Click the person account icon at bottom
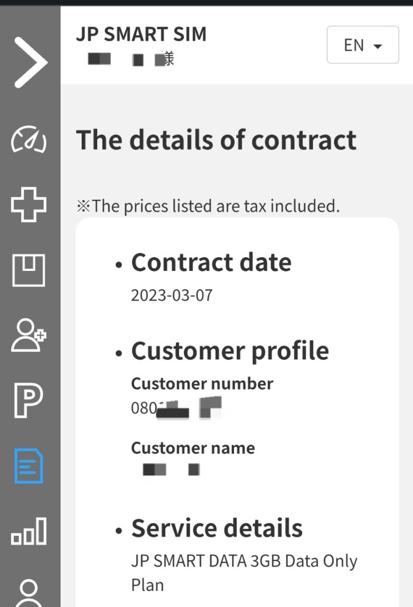Screen dimensions: 413x607 pos(30,593)
